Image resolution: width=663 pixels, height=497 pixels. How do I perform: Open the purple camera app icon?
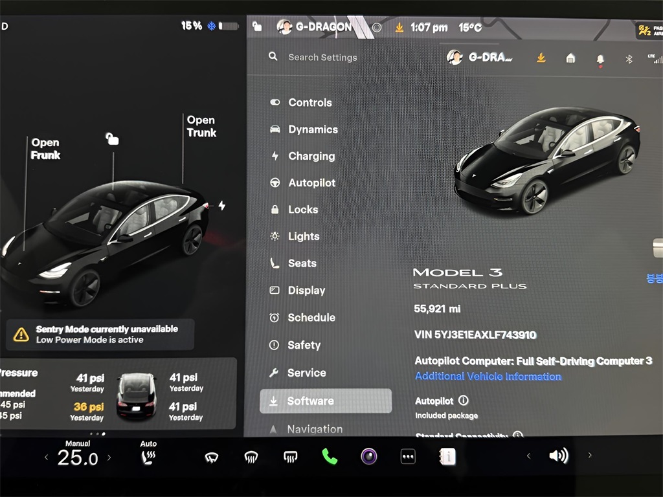point(369,457)
